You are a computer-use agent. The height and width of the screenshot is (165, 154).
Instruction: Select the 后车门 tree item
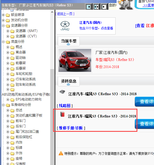click(x=20, y=126)
